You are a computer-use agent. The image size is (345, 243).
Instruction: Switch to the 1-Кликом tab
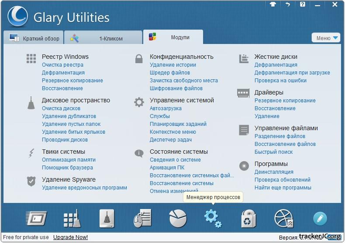[103, 38]
